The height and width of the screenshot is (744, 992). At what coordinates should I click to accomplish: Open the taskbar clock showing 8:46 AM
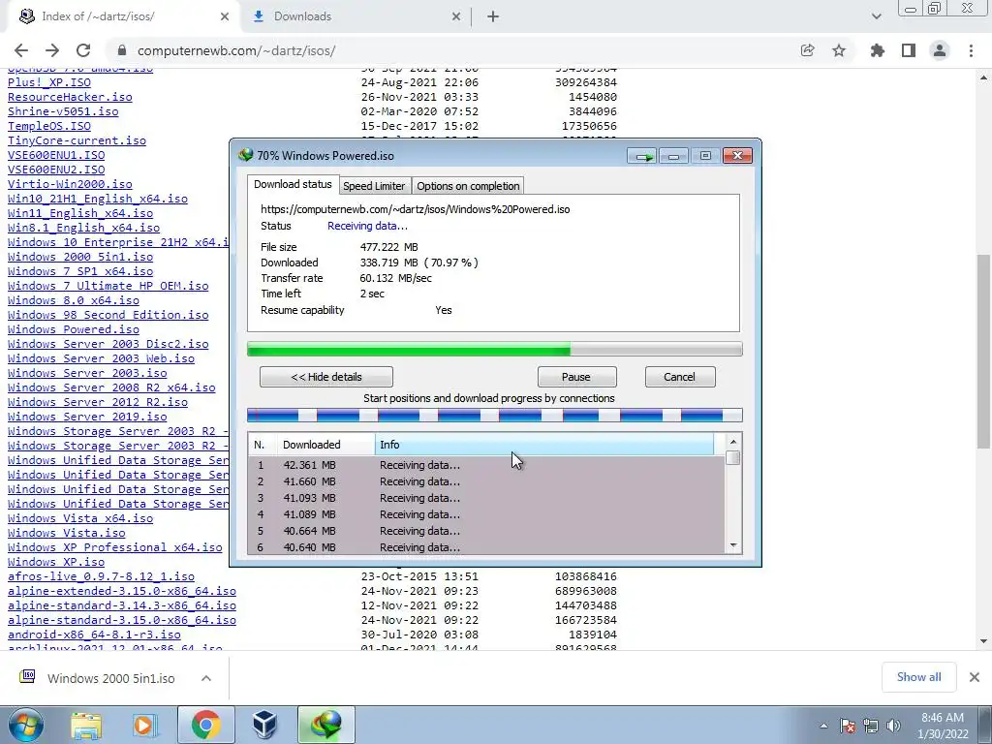(x=943, y=726)
